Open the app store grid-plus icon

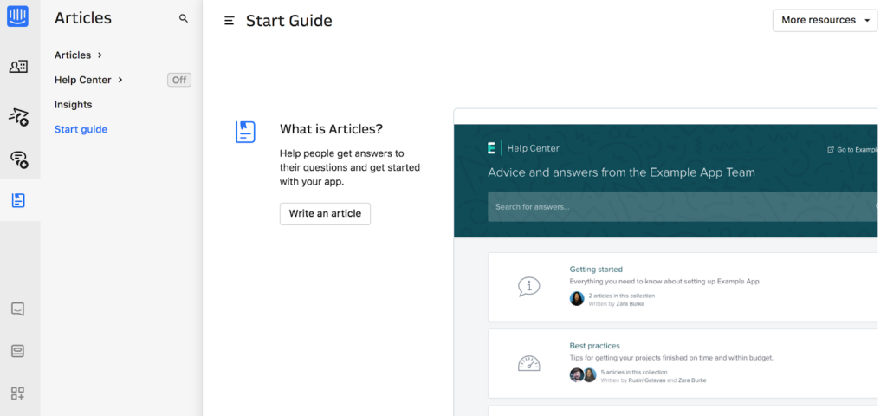click(17, 393)
